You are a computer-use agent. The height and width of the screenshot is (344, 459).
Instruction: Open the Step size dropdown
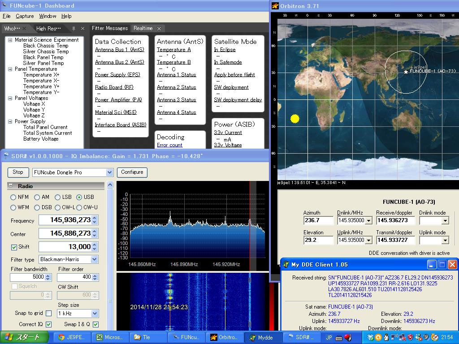(x=95, y=314)
